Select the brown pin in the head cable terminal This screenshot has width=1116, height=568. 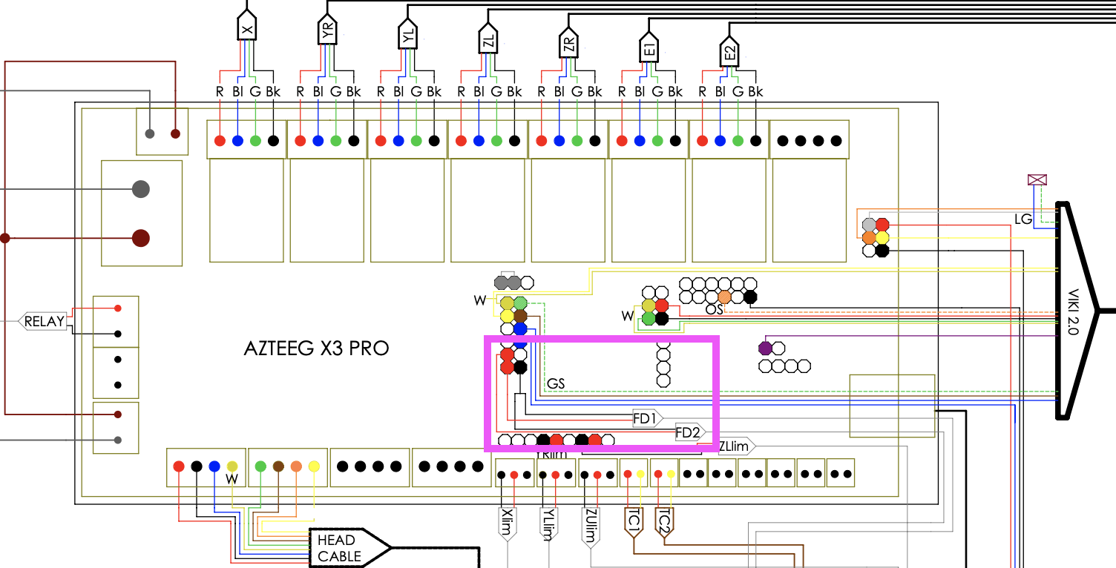click(278, 466)
